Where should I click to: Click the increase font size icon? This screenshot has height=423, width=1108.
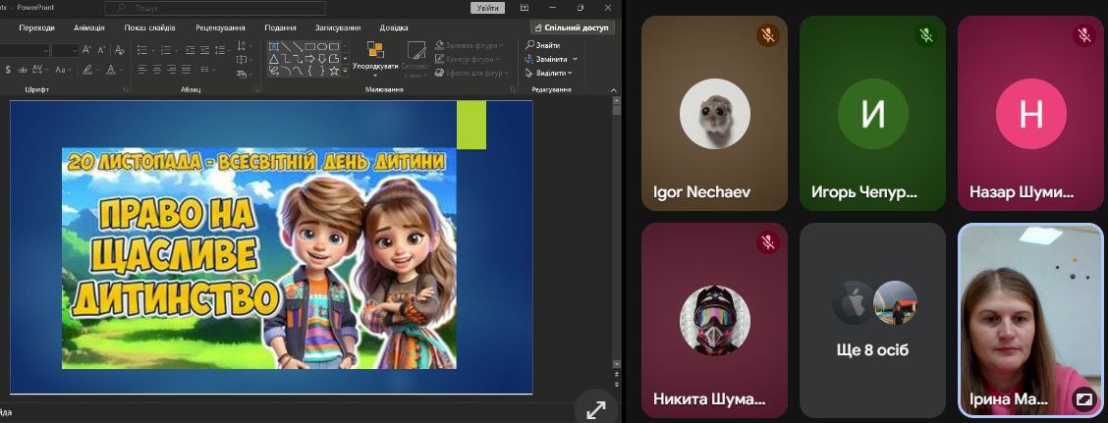87,50
